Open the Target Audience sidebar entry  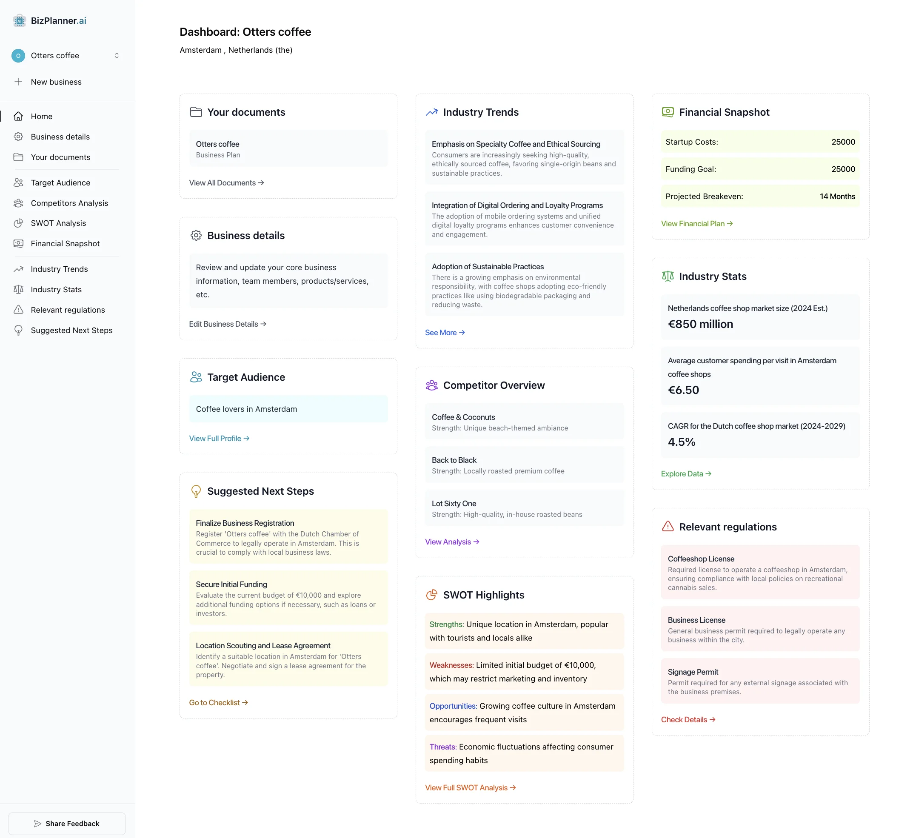tap(60, 182)
